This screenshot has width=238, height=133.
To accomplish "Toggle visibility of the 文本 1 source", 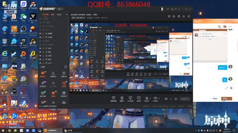I will click(40, 63).
